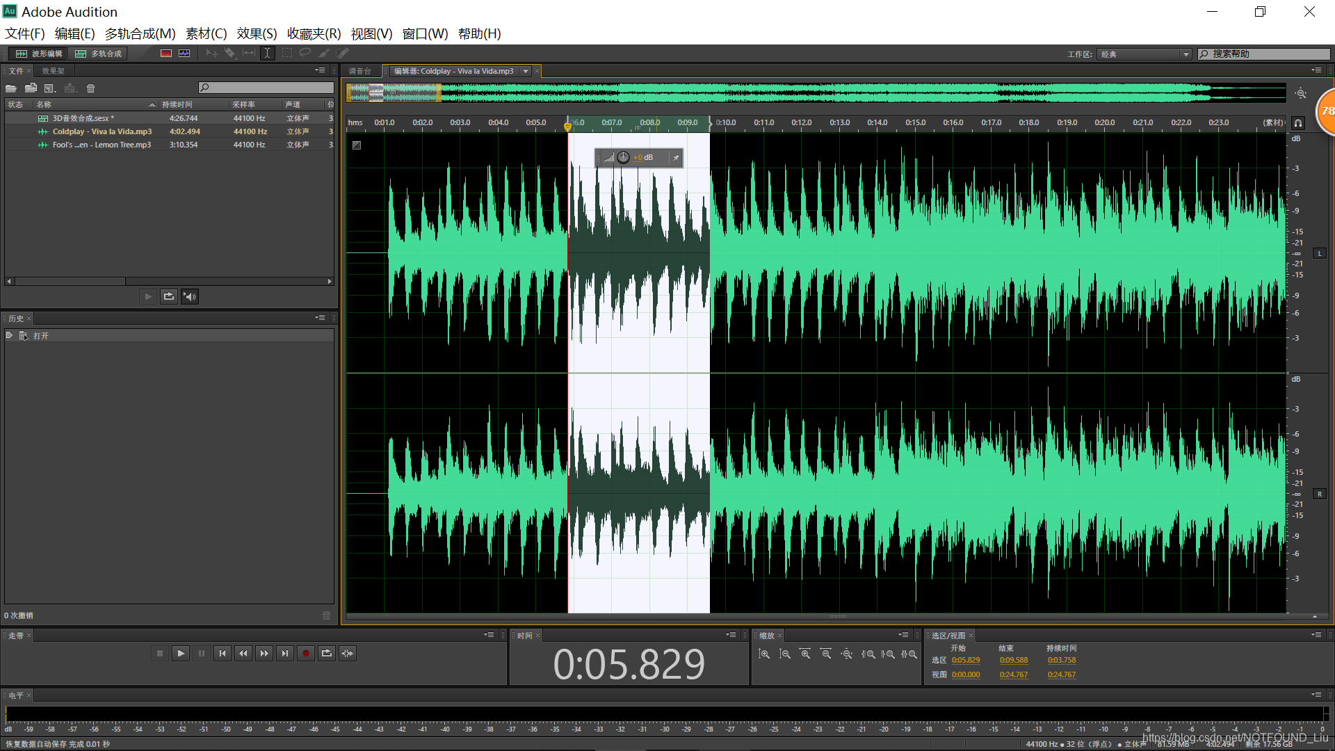Open the Selection/View panel options menu
This screenshot has height=751, width=1335.
(x=1317, y=635)
